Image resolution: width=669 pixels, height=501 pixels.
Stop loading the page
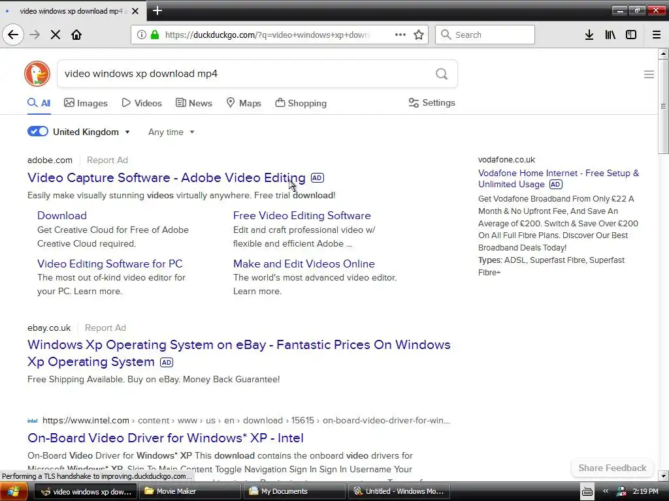click(x=56, y=35)
